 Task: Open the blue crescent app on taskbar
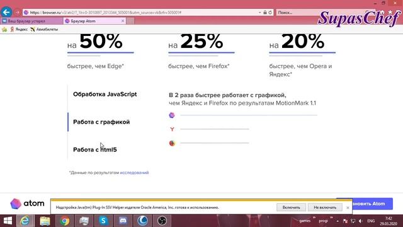pos(143,221)
